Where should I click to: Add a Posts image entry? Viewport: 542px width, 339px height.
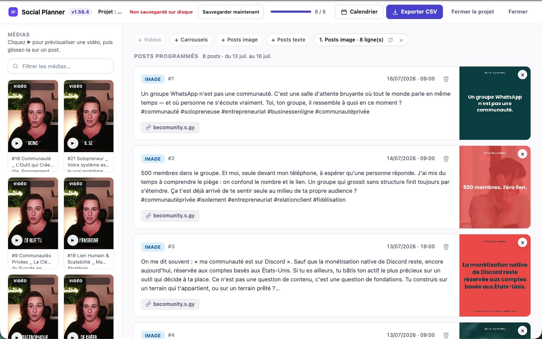[240, 40]
